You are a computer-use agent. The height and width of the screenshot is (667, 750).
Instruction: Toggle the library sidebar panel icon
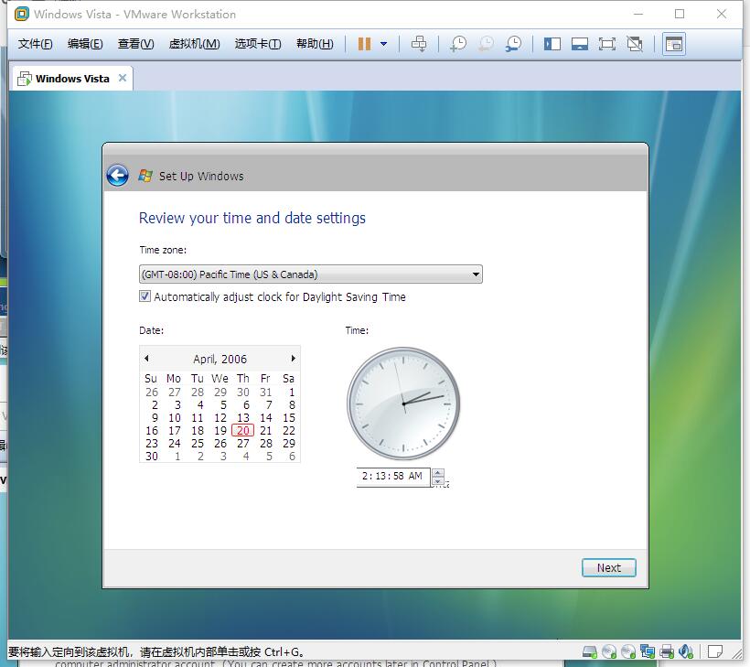coord(552,44)
